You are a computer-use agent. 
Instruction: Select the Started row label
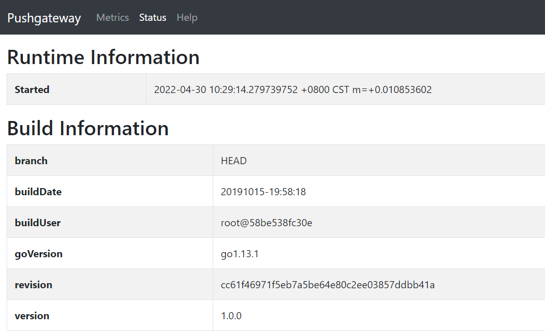point(32,89)
